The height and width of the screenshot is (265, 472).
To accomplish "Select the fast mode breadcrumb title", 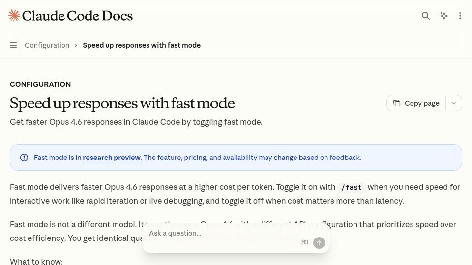I will [142, 45].
